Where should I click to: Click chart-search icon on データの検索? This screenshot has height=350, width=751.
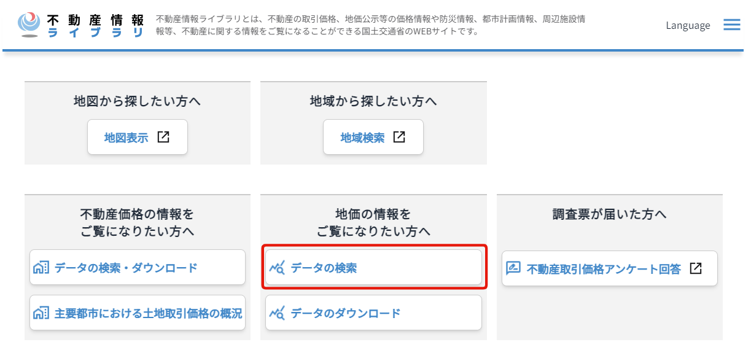[277, 268]
